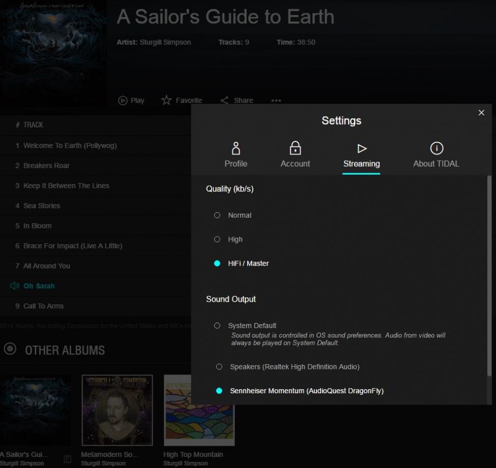The width and height of the screenshot is (496, 468).
Task: Open Metamodern So... album title link
Action: click(x=109, y=454)
